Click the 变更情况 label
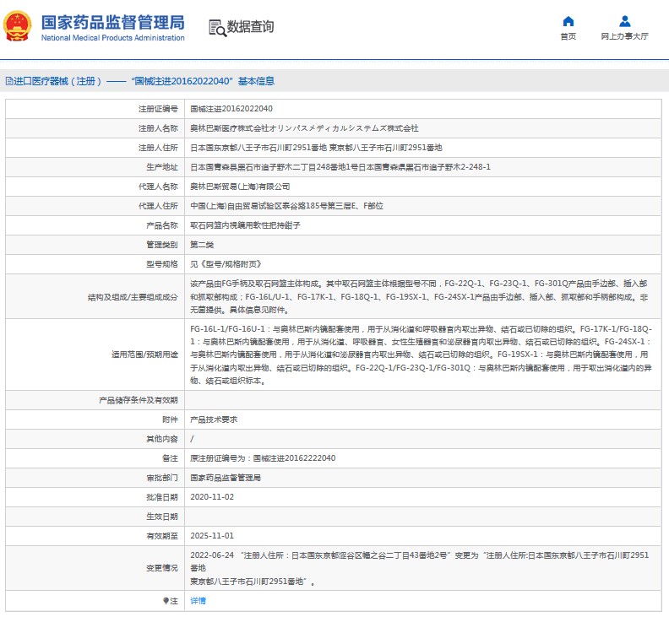The height and width of the screenshot is (617, 669). 162,568
